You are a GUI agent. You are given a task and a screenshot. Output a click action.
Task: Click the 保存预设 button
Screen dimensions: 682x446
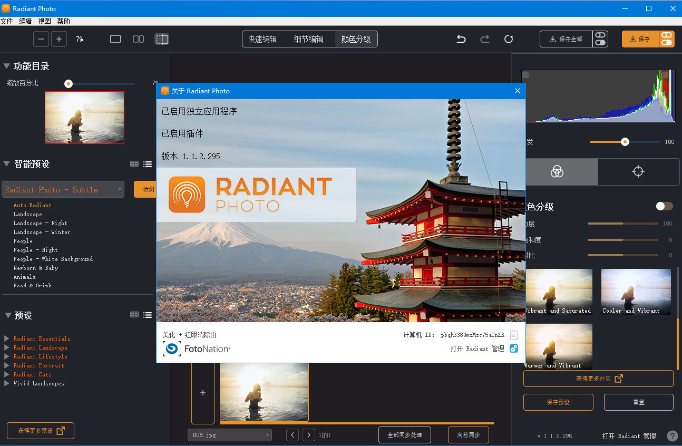click(x=558, y=402)
